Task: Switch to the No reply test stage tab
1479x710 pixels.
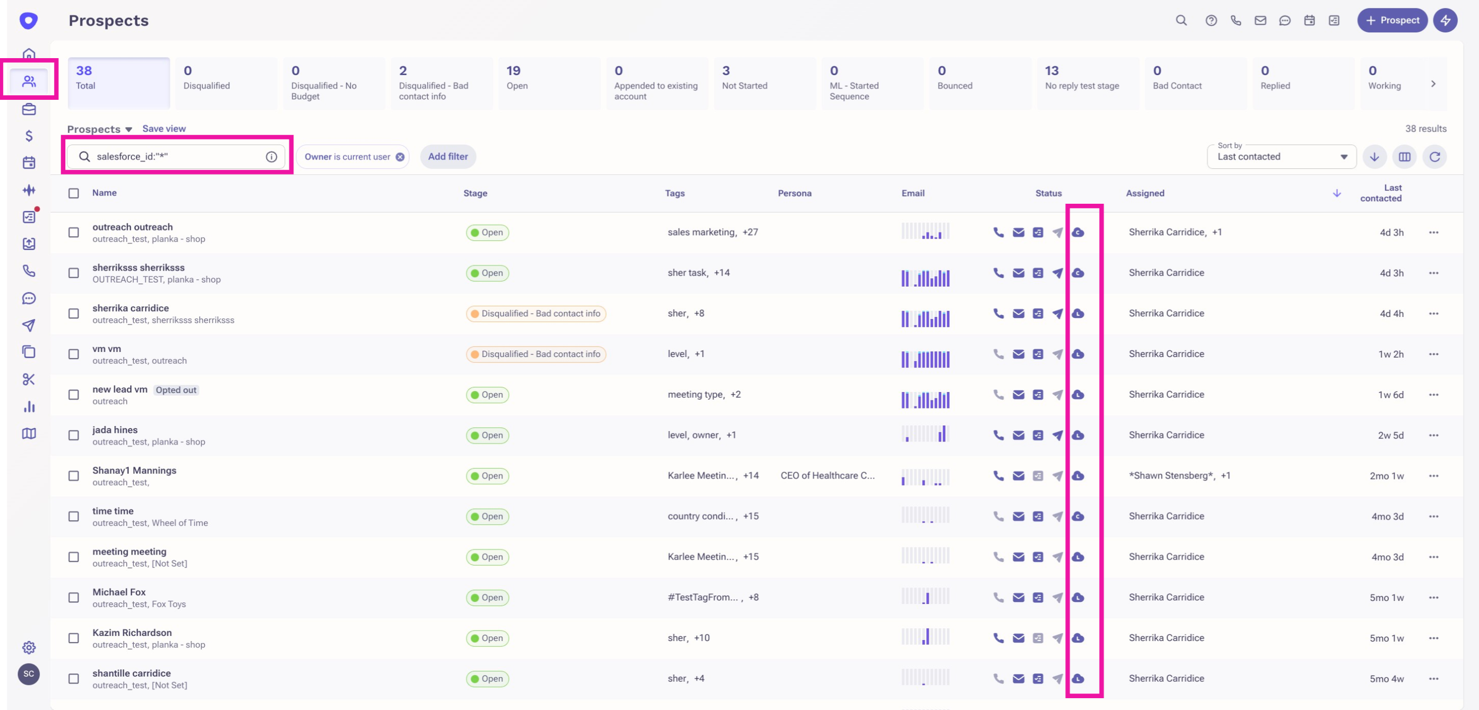Action: click(1087, 83)
